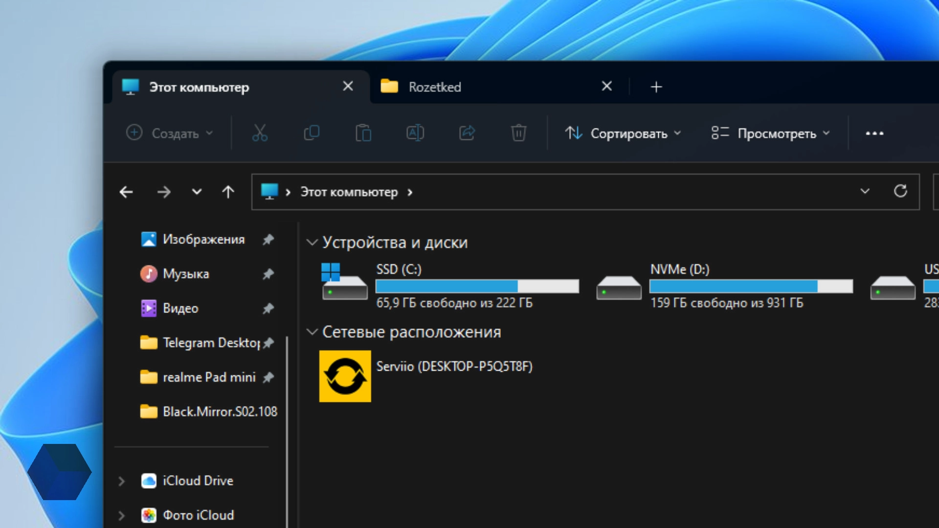
Task: Collapse the Устройства и диски section
Action: click(x=313, y=242)
